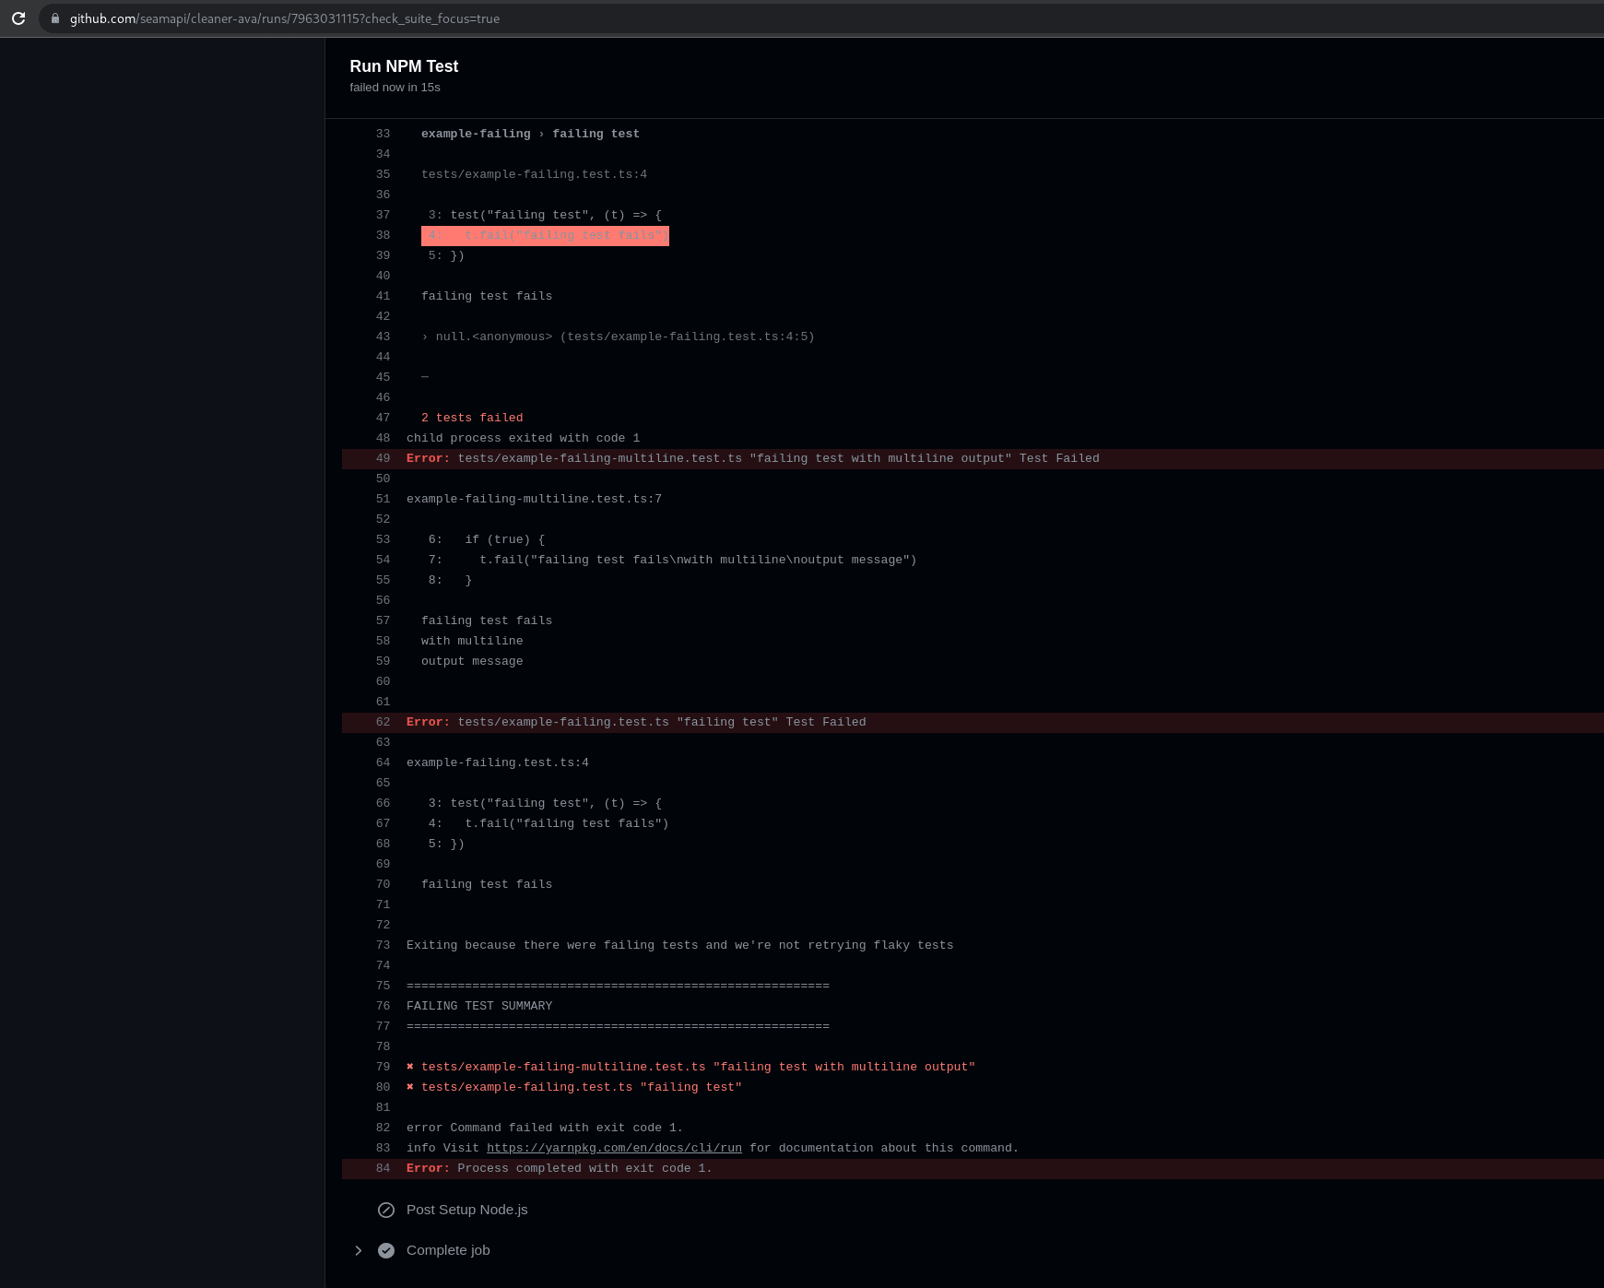Click the Post Setup Node.js step label
This screenshot has height=1288, width=1604.
(x=466, y=1210)
